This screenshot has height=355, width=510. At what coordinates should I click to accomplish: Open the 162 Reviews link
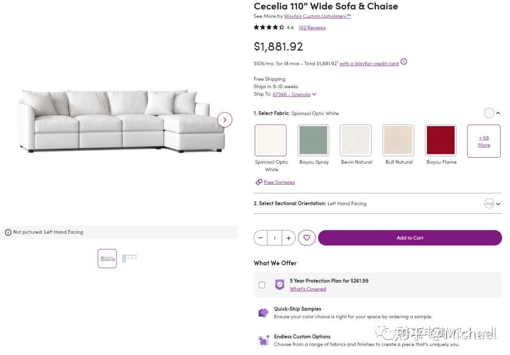pyautogui.click(x=312, y=27)
